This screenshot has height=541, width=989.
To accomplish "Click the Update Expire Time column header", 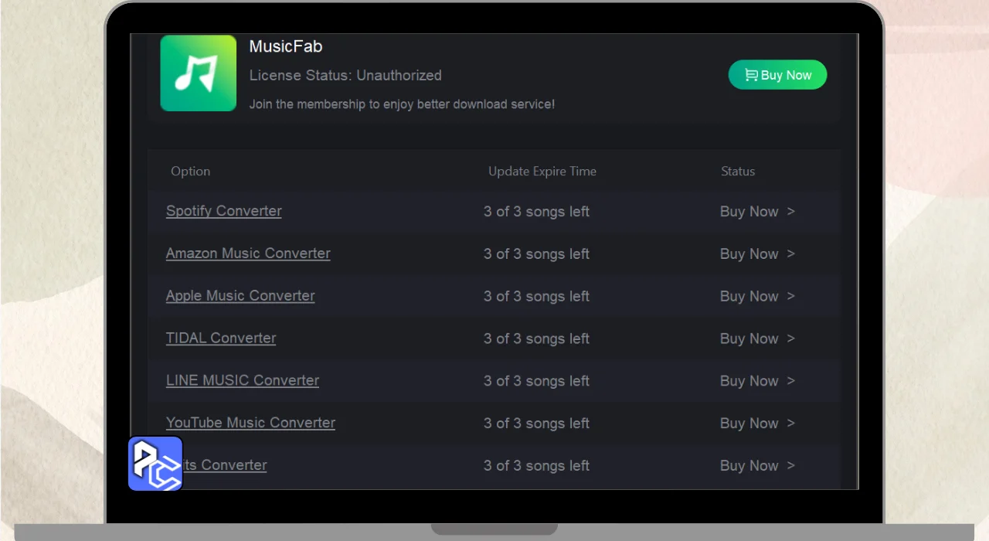I will (542, 171).
